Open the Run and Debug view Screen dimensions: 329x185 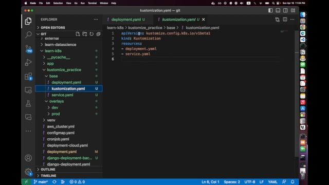tap(28, 62)
